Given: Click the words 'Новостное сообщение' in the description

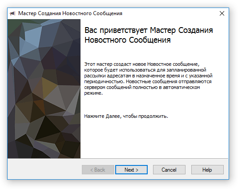Looking at the screenshot, I should click(x=173, y=64).
